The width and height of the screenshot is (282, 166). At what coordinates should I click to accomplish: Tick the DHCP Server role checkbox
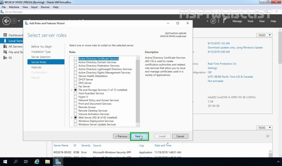tap(75, 80)
